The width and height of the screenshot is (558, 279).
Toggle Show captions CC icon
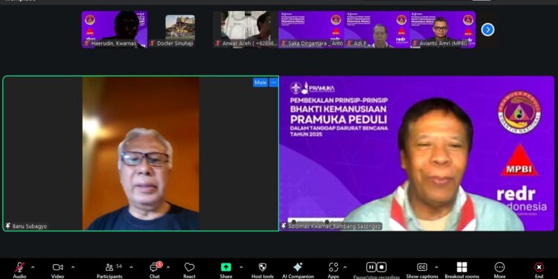tap(422, 267)
